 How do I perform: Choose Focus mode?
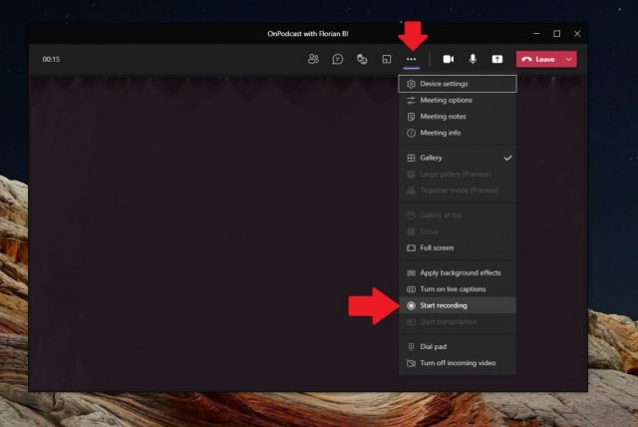[458, 231]
